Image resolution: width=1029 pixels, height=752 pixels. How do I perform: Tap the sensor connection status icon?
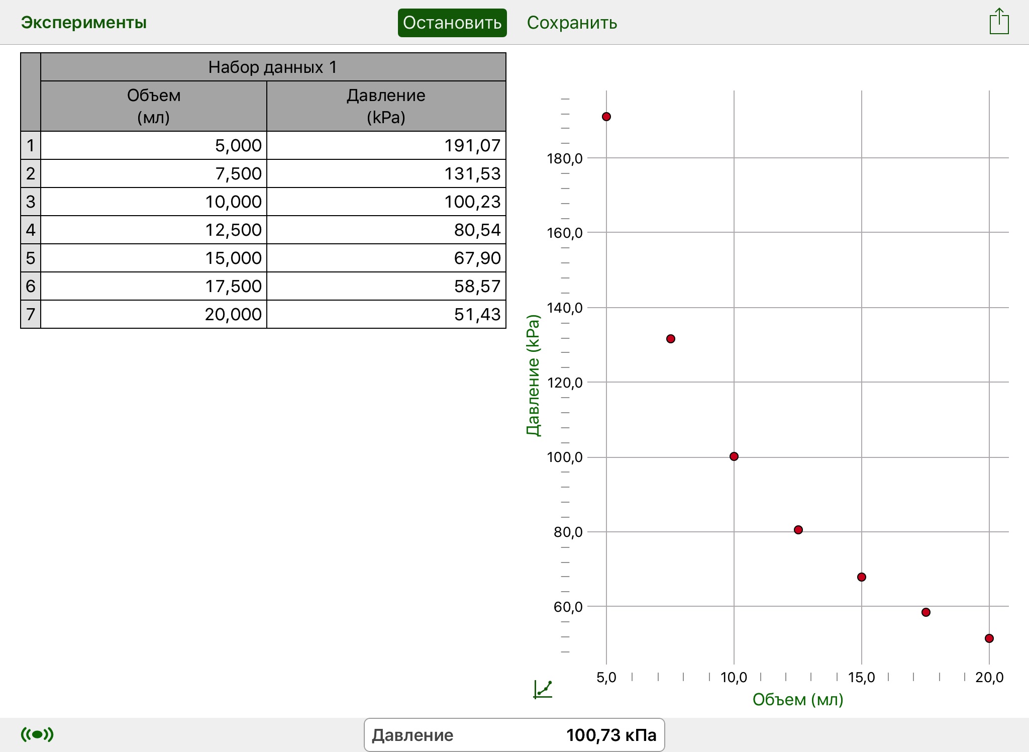(37, 734)
